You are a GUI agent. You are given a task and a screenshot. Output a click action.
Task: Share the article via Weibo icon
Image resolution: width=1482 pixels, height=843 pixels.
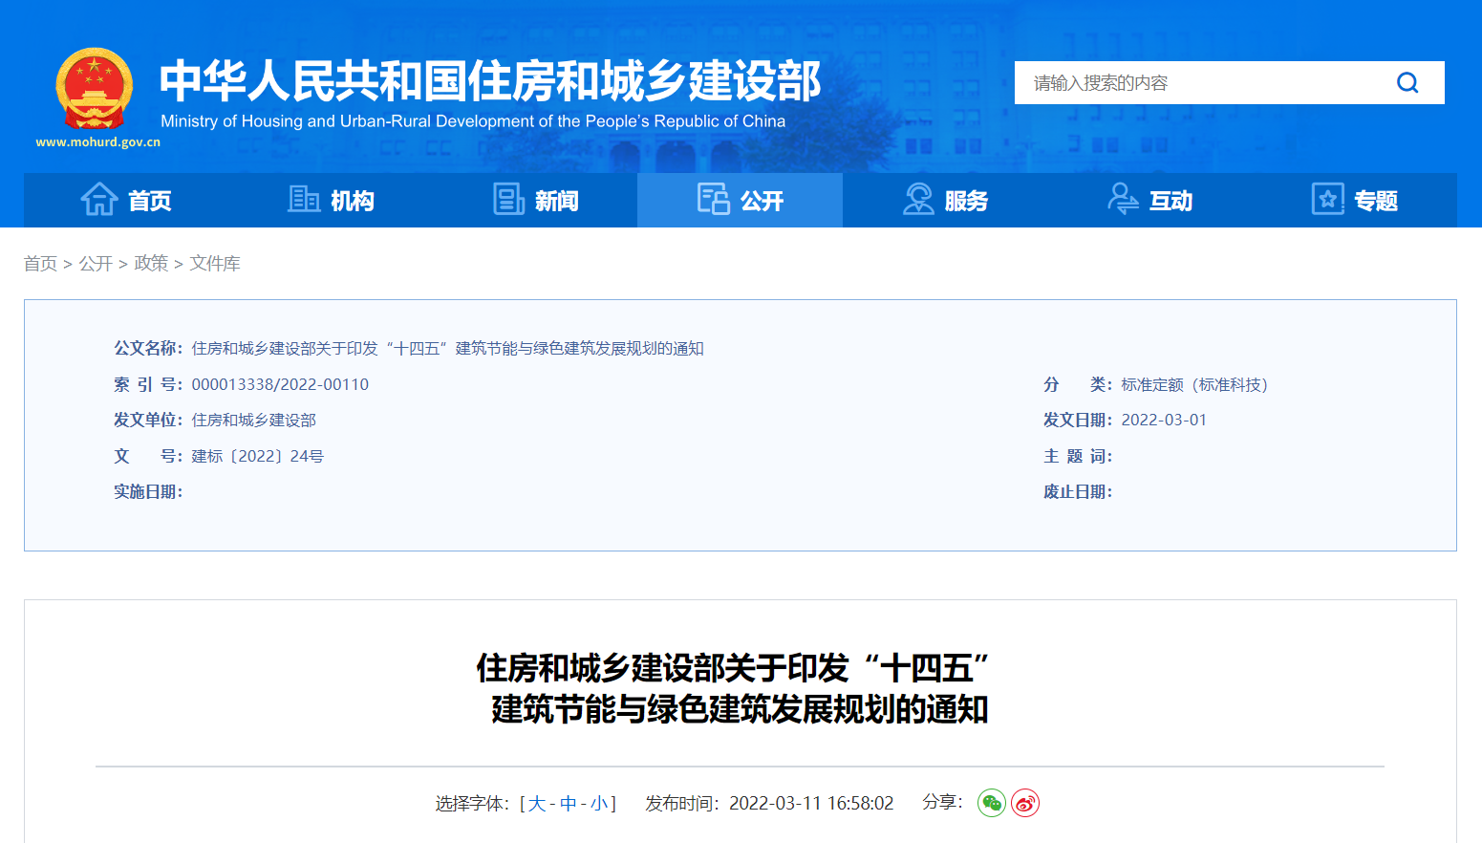(x=1024, y=804)
